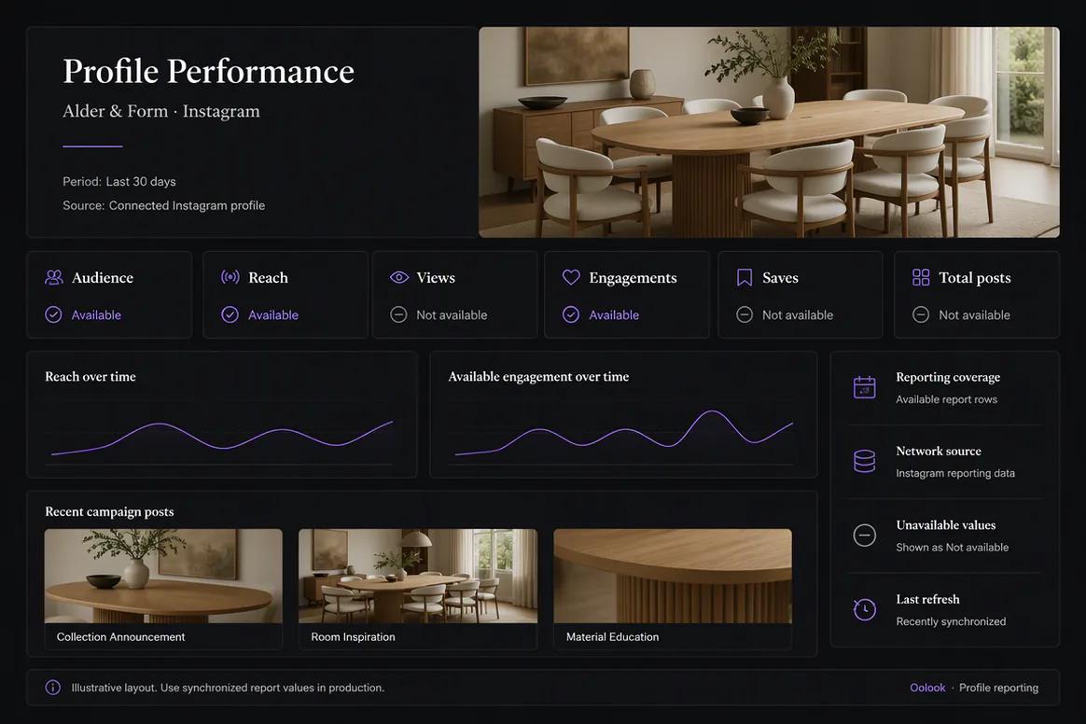Click the Not available status under Saves
Viewport: 1086px width, 724px height.
[x=797, y=314]
